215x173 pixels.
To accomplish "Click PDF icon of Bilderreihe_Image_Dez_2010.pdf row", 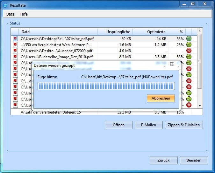I will point(15,57).
